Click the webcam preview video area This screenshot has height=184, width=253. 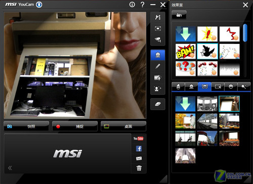(x=75, y=65)
